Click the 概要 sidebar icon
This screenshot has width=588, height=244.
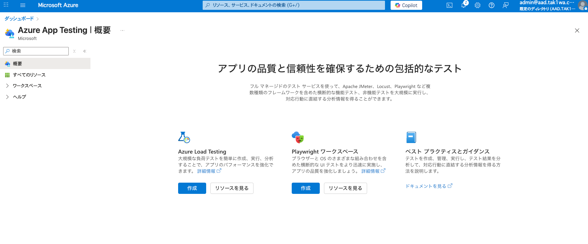(x=7, y=64)
